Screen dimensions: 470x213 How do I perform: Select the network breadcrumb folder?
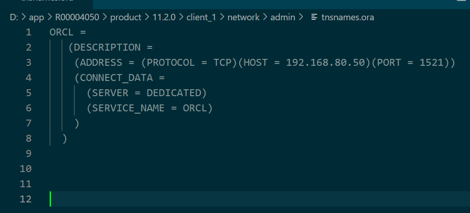click(x=243, y=17)
